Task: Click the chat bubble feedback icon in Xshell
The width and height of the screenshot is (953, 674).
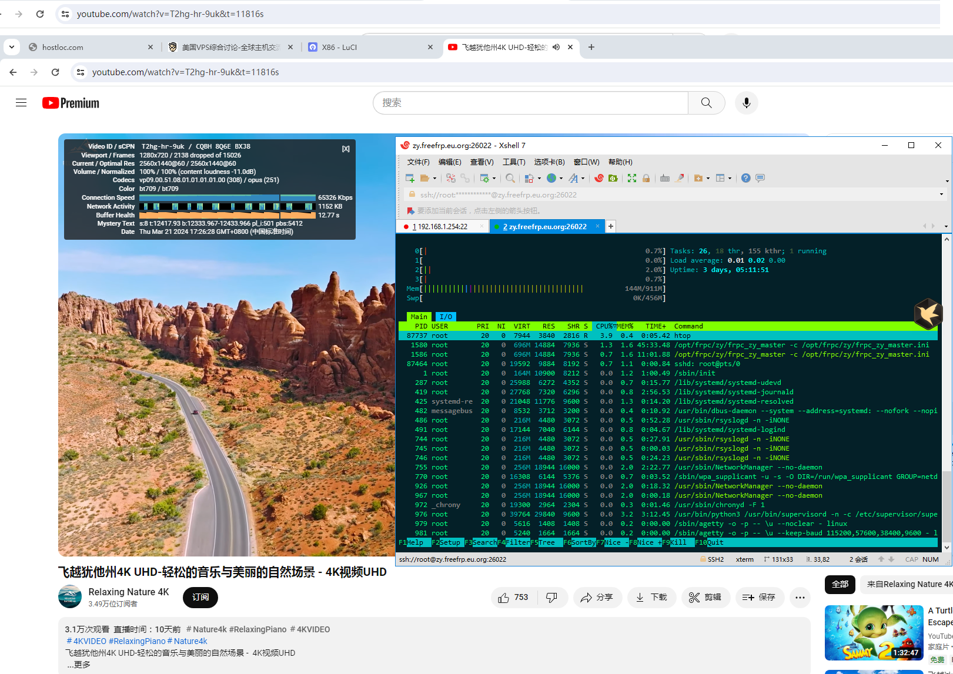Action: click(x=760, y=178)
